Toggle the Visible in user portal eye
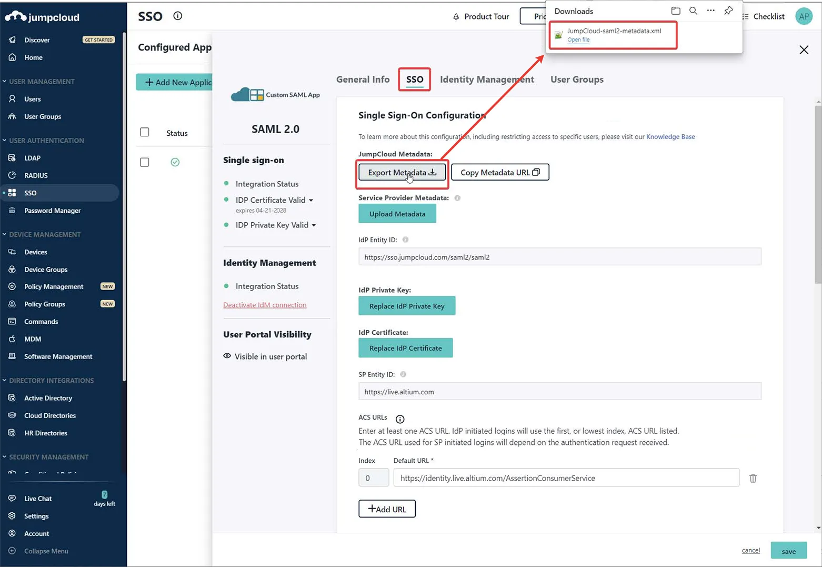Viewport: 822px width, 567px height. (227, 356)
